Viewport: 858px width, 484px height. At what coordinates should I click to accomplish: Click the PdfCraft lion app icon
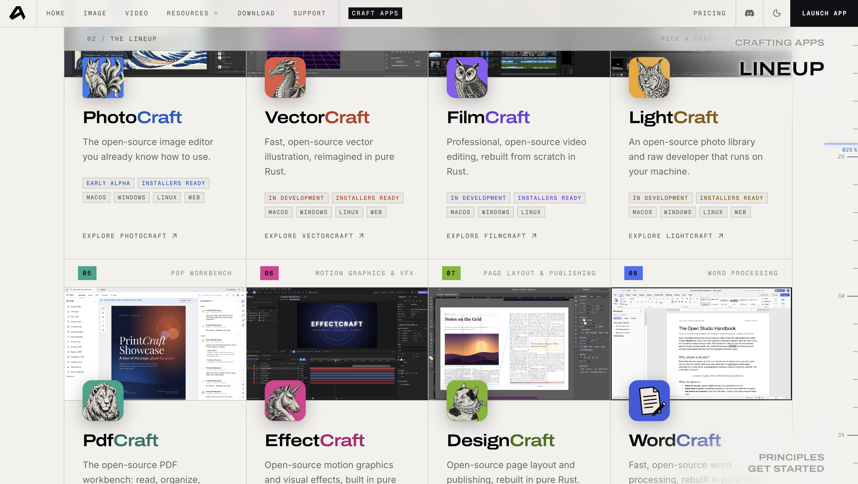tap(103, 400)
